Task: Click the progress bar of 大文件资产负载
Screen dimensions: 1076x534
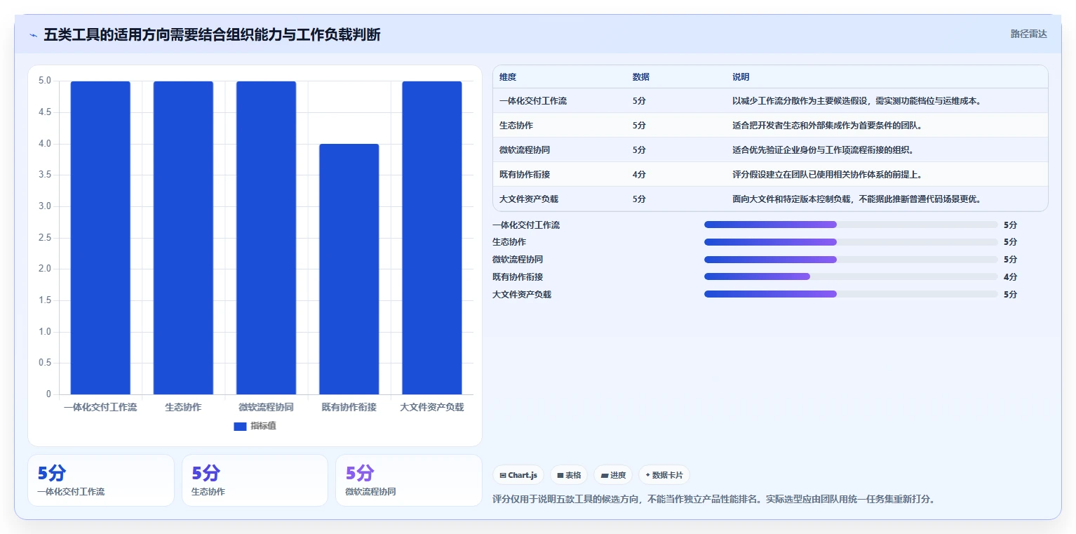Action: [851, 294]
